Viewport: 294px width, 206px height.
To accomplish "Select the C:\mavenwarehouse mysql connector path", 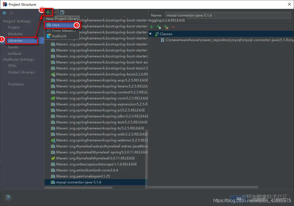I will point(230,40).
